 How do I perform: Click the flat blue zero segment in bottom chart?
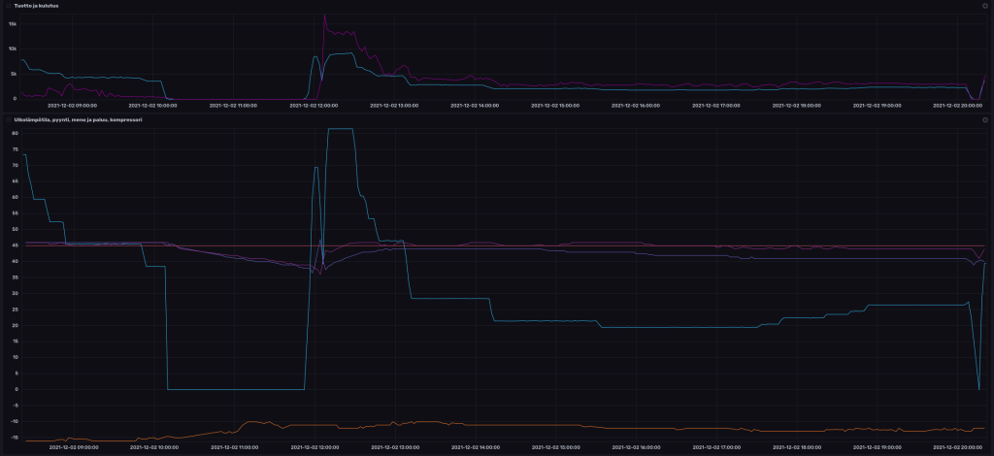click(233, 389)
